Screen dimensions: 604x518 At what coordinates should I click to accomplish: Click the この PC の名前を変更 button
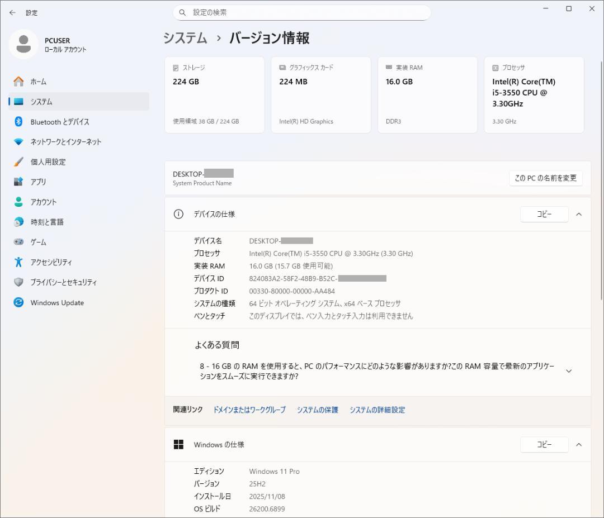[545, 178]
